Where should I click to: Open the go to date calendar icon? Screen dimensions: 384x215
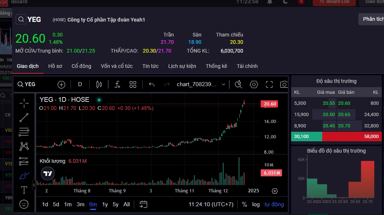click(143, 204)
